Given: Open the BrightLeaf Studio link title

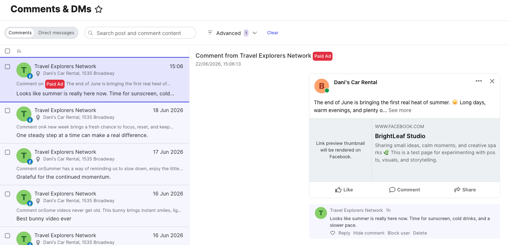Looking at the screenshot, I should (400, 136).
